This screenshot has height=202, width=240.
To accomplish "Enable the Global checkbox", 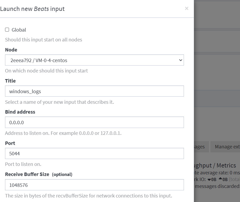I will [7, 30].
